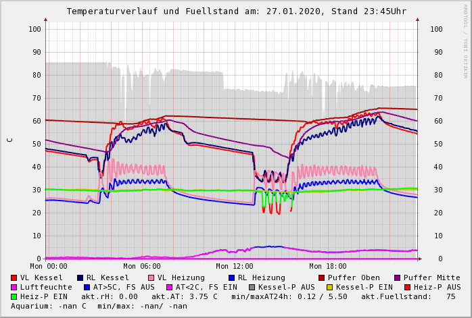Viewport: 472px width, 318px height.
Task: Click the Mon 12:00 time axis label
Action: point(235,267)
